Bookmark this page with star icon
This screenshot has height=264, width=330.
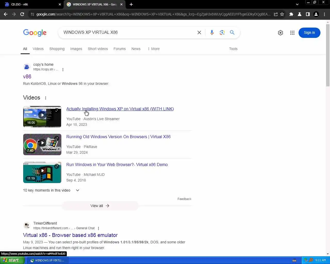tap(282, 14)
